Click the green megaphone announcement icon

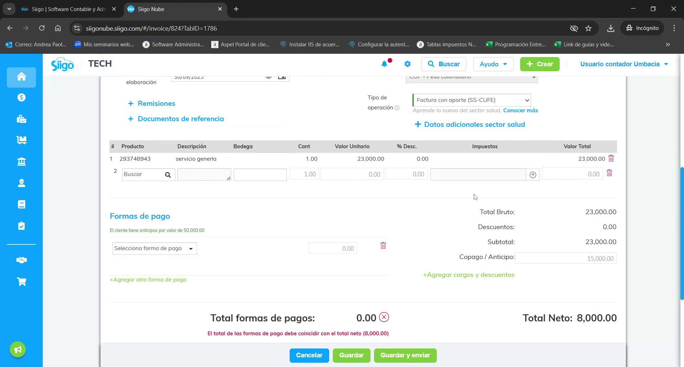tap(17, 349)
